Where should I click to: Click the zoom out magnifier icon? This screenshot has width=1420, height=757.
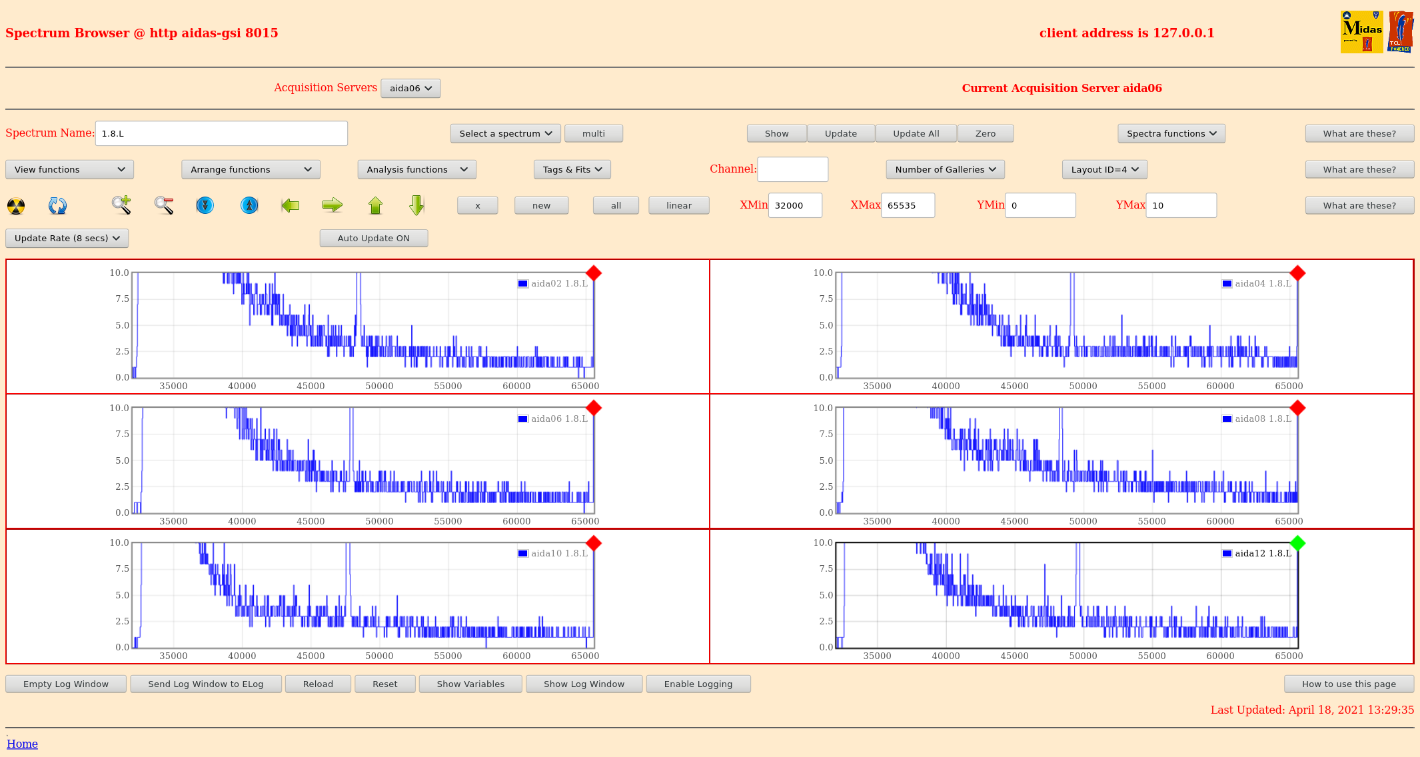(164, 205)
